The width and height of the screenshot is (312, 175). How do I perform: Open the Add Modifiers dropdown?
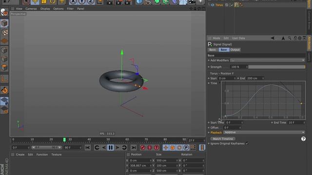click(268, 60)
